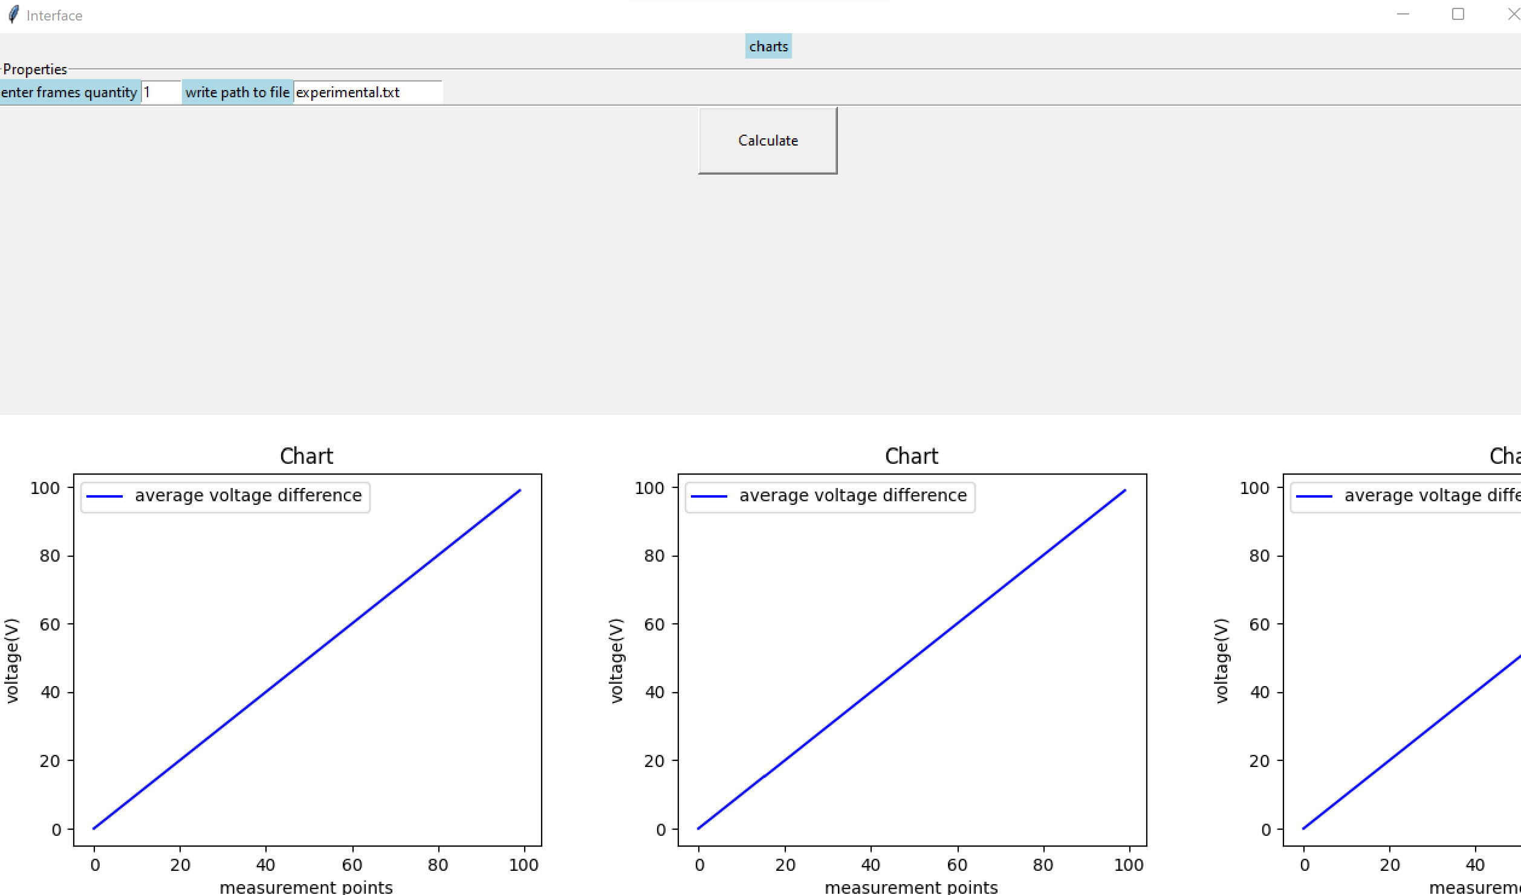Click the 'write path to file' label
The image size is (1521, 895).
click(238, 92)
